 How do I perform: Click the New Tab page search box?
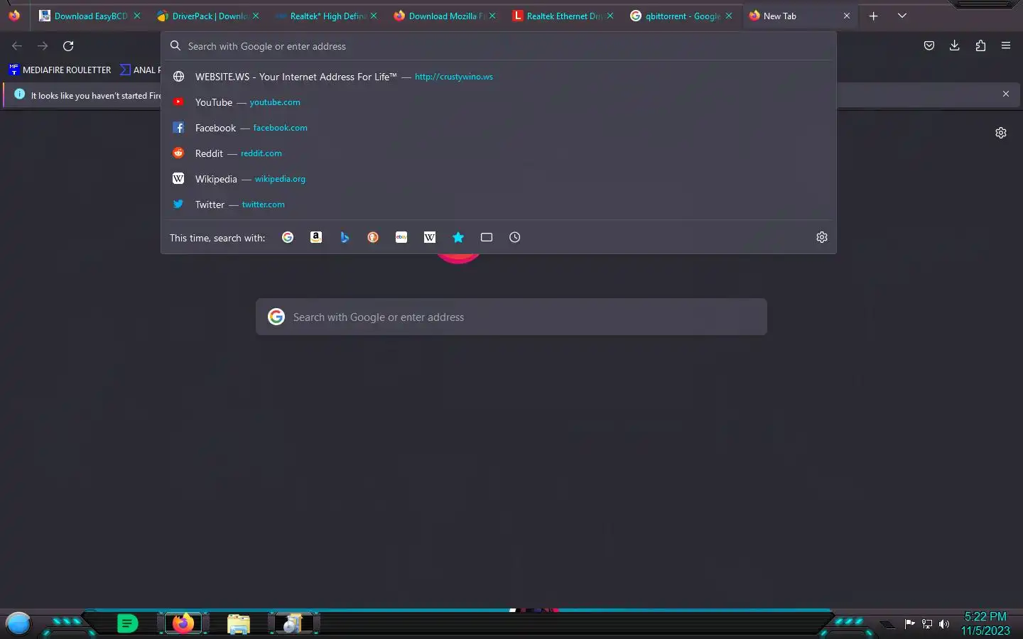click(511, 317)
